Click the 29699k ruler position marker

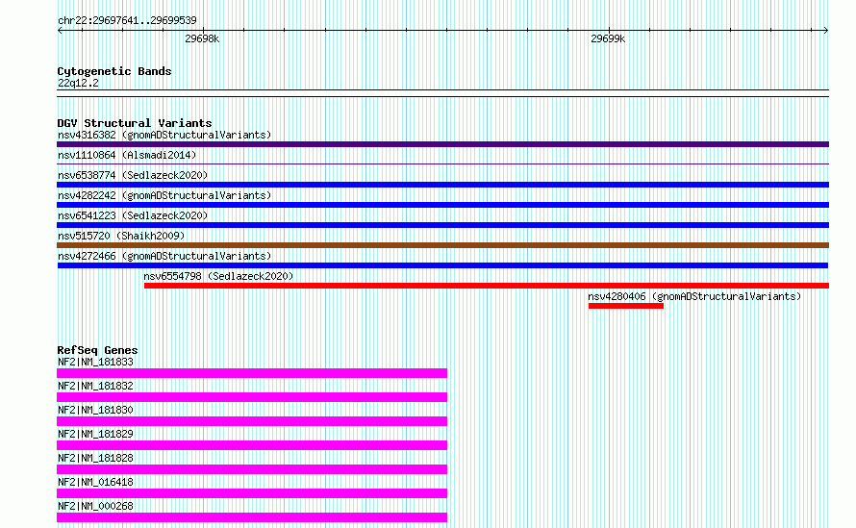click(608, 38)
